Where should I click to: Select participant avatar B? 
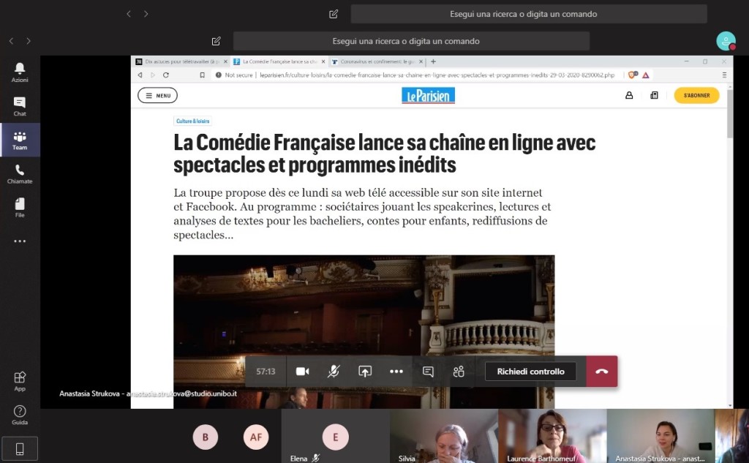click(x=206, y=437)
